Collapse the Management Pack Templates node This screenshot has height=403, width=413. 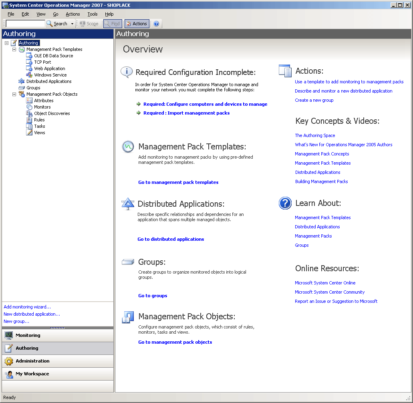[x=14, y=49]
